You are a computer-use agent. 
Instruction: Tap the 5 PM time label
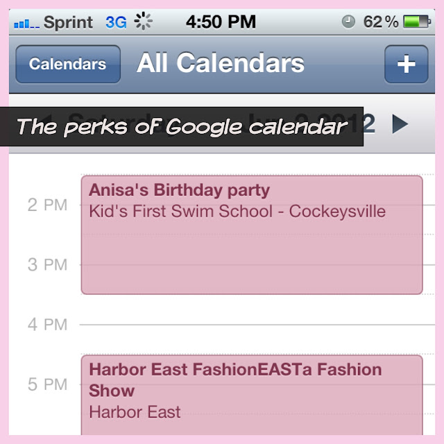click(47, 384)
